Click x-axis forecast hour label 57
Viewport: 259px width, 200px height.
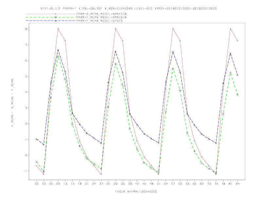pyautogui.click(x=173, y=184)
